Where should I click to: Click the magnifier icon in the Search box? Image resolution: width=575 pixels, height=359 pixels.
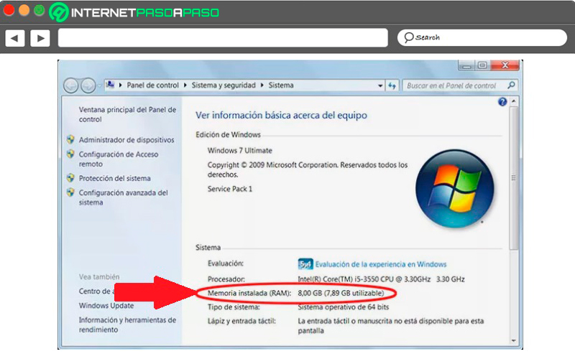408,37
